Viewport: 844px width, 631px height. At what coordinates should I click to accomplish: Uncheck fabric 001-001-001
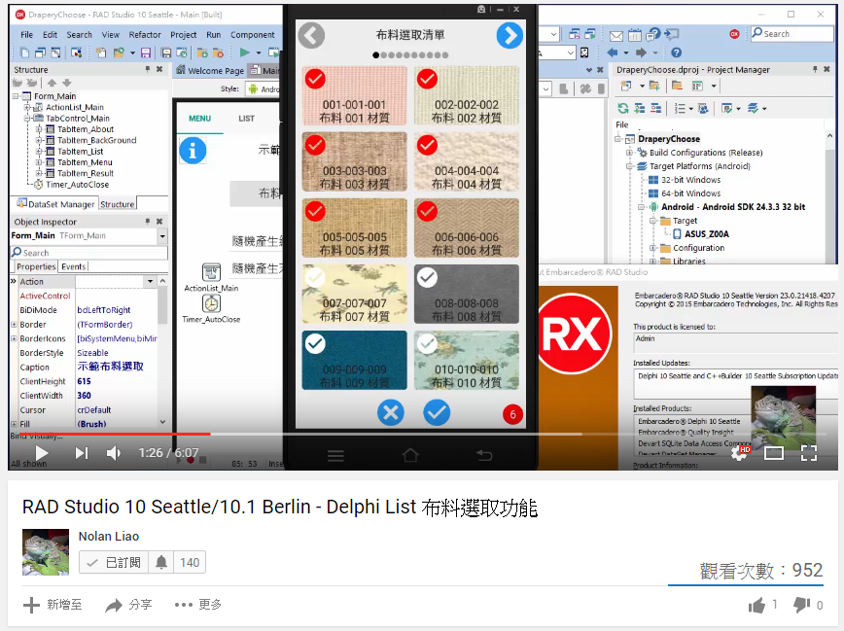coord(315,79)
